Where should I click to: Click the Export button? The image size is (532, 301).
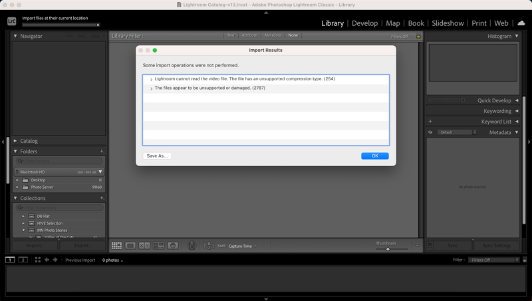coord(82,245)
